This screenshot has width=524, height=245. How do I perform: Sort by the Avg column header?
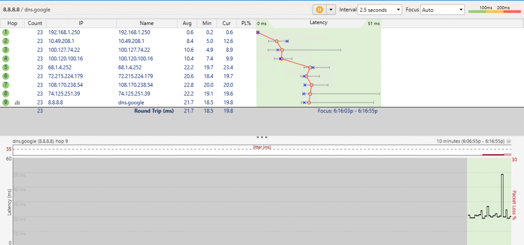(187, 24)
